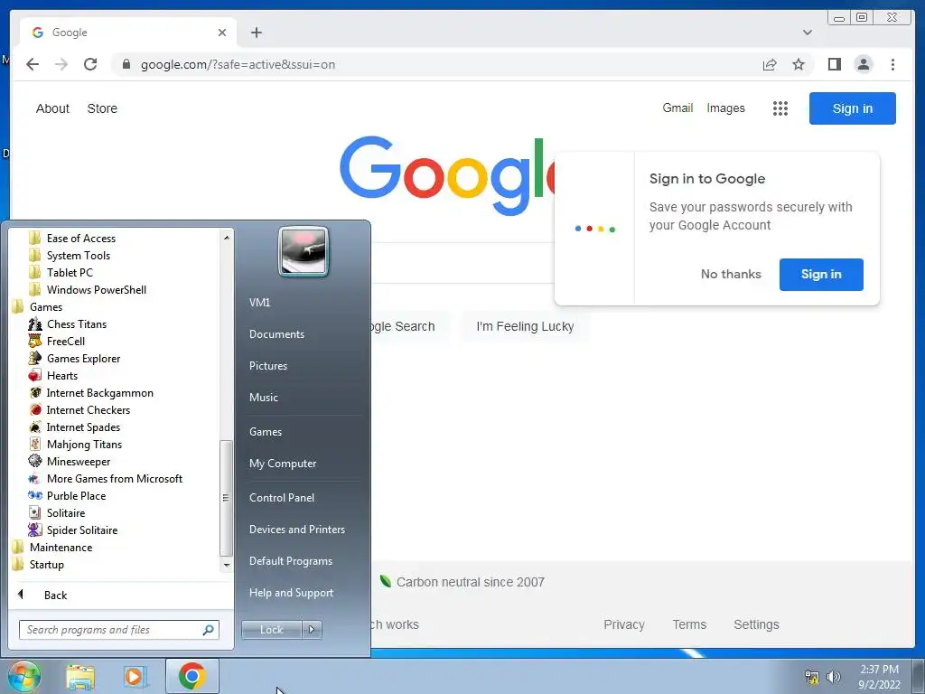Open the shutdown options arrow beside Lock

click(x=312, y=630)
